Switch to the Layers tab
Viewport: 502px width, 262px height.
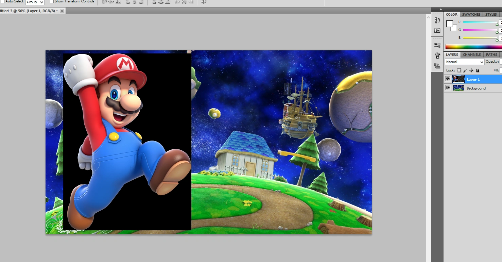click(x=452, y=55)
